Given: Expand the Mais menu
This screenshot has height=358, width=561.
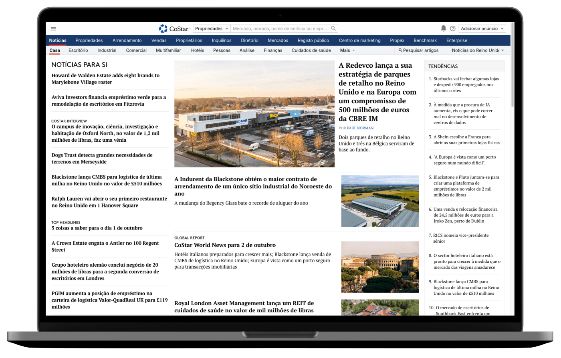Looking at the screenshot, I should pos(347,50).
